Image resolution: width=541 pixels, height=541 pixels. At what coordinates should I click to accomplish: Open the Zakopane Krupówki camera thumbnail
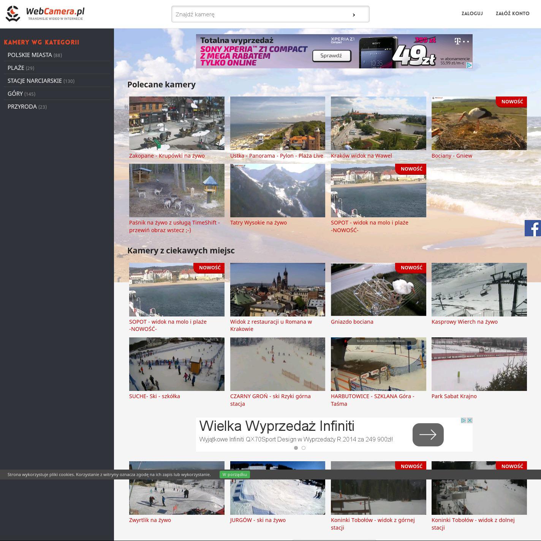(x=177, y=123)
